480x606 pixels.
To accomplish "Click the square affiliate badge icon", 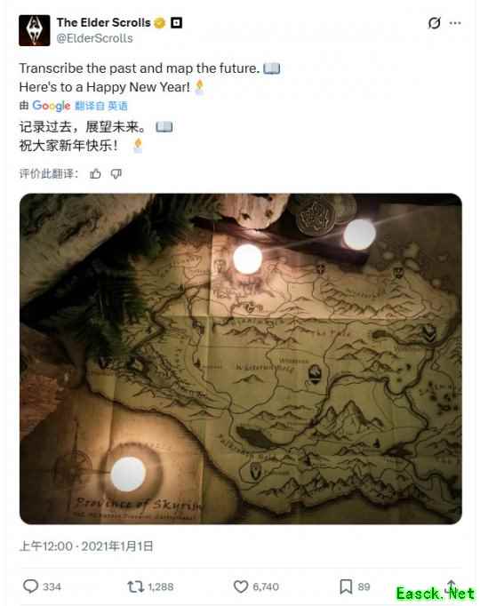I will 177,23.
